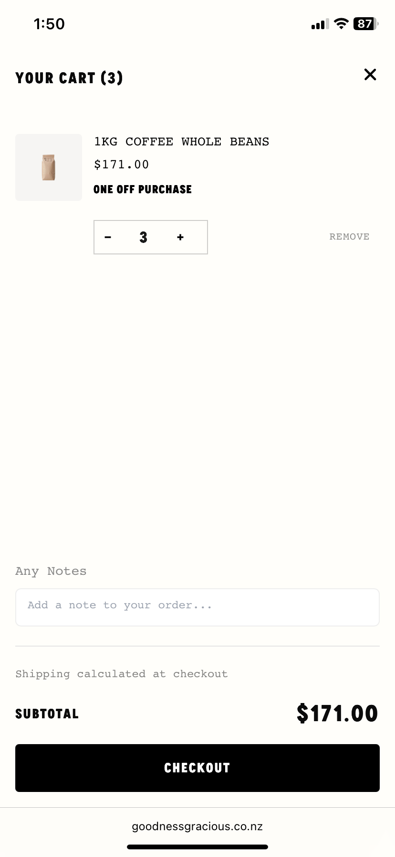Image resolution: width=395 pixels, height=857 pixels.
Task: Decrease coffee quantity with the minus button
Action: (x=108, y=237)
